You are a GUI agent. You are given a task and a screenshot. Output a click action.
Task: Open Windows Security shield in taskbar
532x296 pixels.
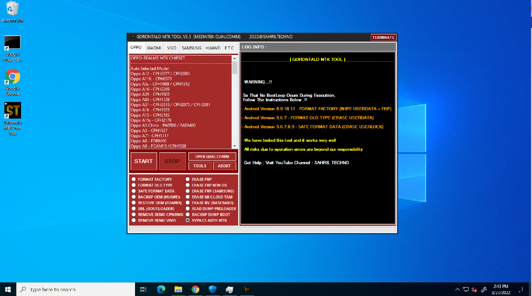coord(213,289)
